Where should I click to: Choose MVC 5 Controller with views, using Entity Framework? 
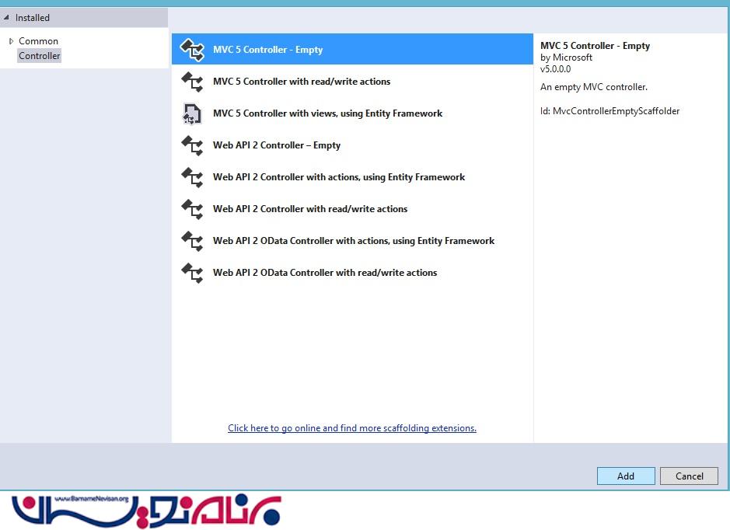(352, 113)
